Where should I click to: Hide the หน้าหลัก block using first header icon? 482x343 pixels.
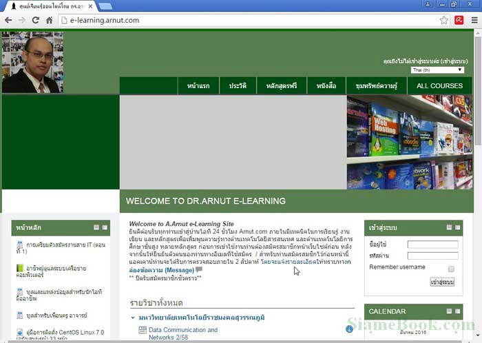point(96,227)
